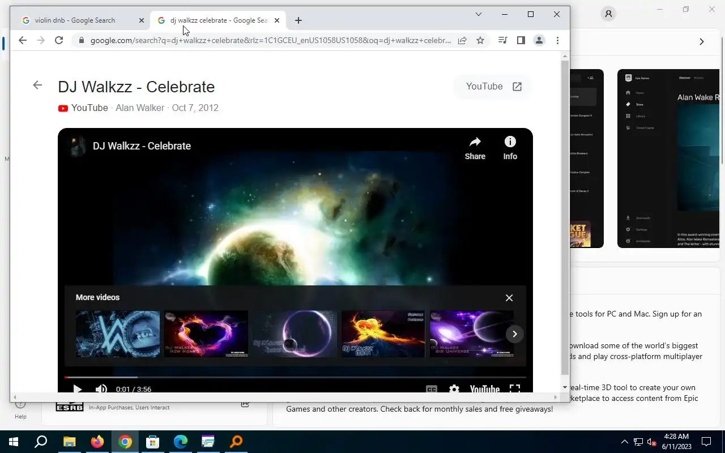Open the New Heart flaming heart thumbnail
This screenshot has width=725, height=453.
click(x=206, y=334)
